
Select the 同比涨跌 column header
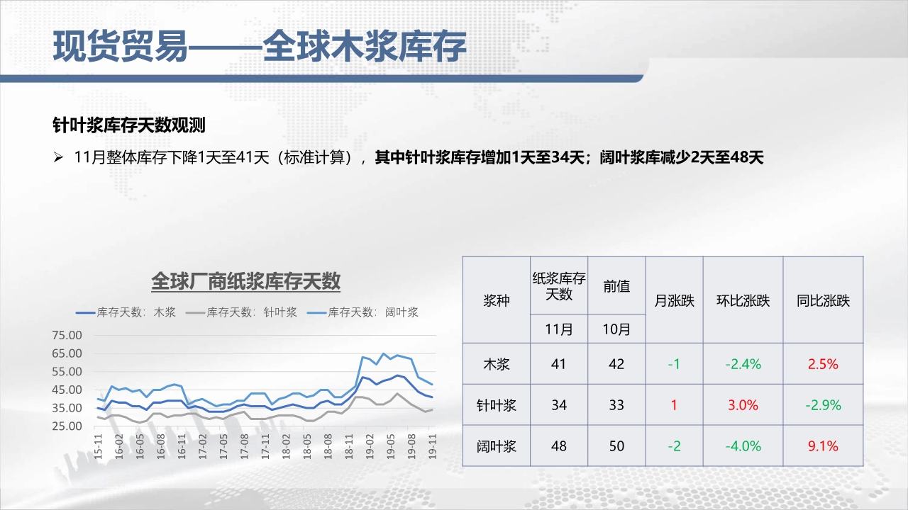click(823, 300)
